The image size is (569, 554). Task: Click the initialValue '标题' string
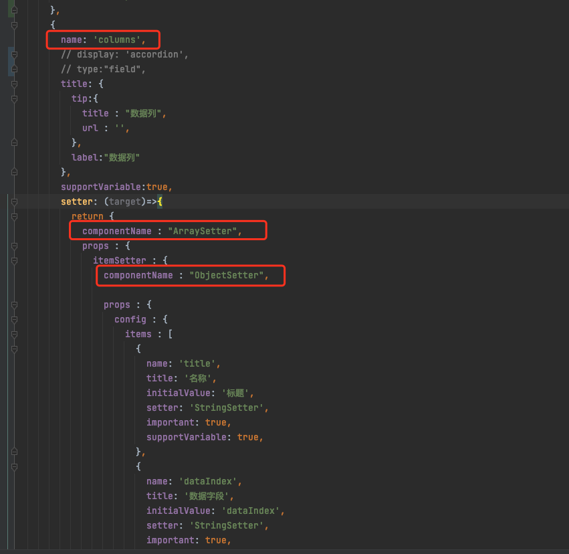coord(237,393)
